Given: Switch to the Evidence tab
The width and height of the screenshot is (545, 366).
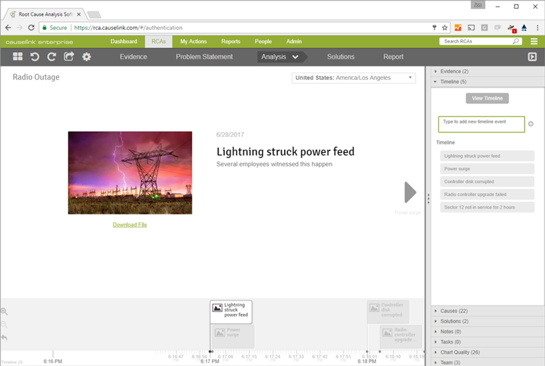Looking at the screenshot, I should (133, 56).
